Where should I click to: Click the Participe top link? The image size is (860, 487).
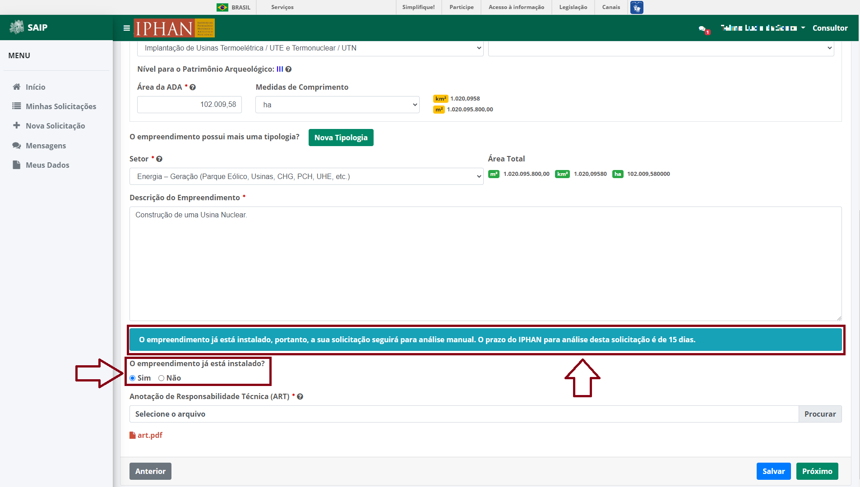tap(462, 7)
